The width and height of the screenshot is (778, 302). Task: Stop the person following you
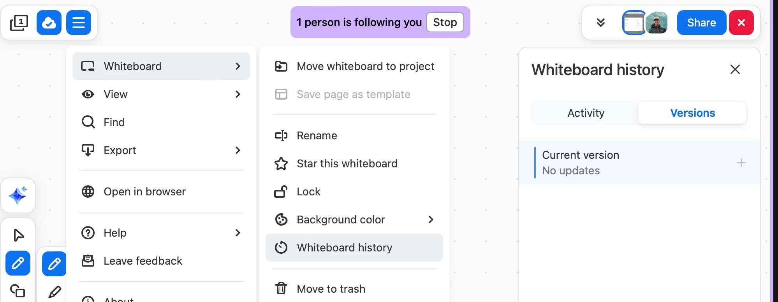click(445, 22)
